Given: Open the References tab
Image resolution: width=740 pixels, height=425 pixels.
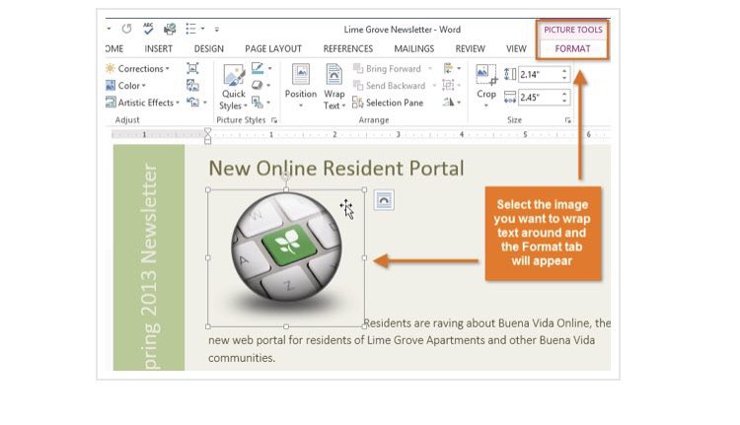Looking at the screenshot, I should click(x=347, y=48).
